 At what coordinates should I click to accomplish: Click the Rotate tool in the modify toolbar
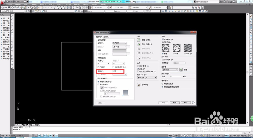click(251, 33)
